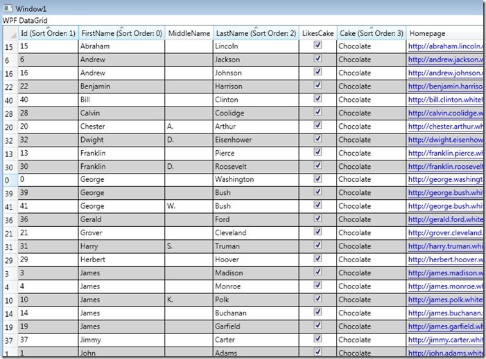Click the LastName cell 'Monroe'
Image resolution: width=486 pixels, height=359 pixels.
pyautogui.click(x=256, y=286)
